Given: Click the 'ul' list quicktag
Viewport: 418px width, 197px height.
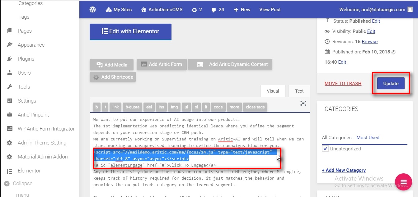Looking at the screenshot, I should [186, 107].
